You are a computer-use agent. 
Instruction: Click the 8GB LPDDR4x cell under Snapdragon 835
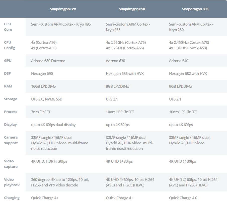(x=181, y=86)
